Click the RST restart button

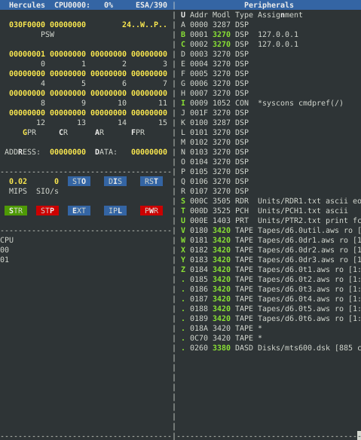[x=151, y=182]
